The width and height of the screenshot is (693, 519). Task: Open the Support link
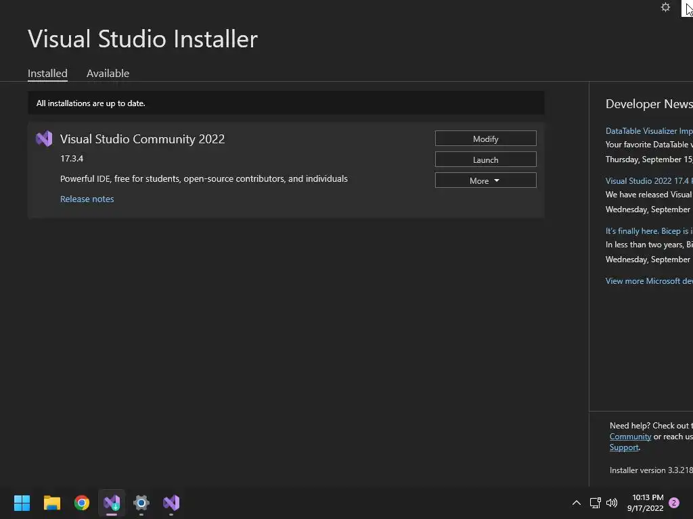pos(623,447)
